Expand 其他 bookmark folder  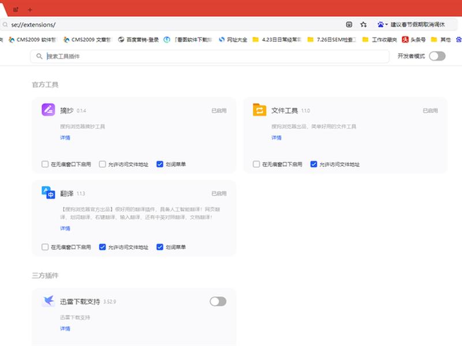pyautogui.click(x=441, y=39)
